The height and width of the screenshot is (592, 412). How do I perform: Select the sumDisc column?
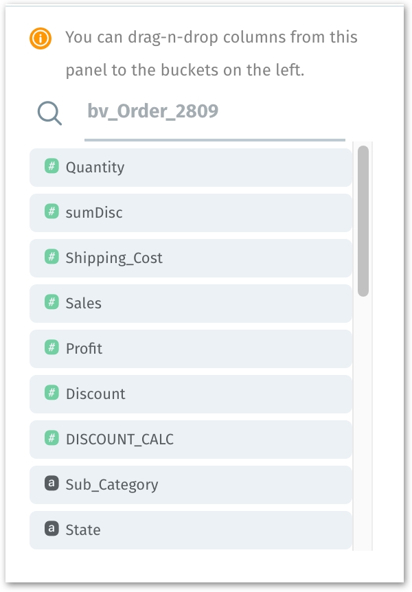[191, 213]
